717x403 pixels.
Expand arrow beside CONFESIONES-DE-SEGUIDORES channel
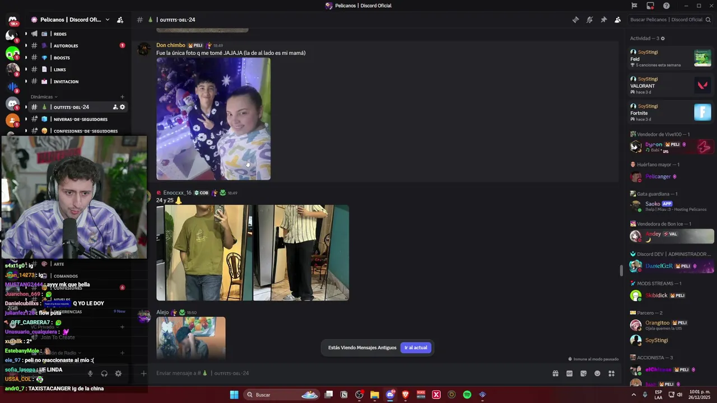point(26,131)
